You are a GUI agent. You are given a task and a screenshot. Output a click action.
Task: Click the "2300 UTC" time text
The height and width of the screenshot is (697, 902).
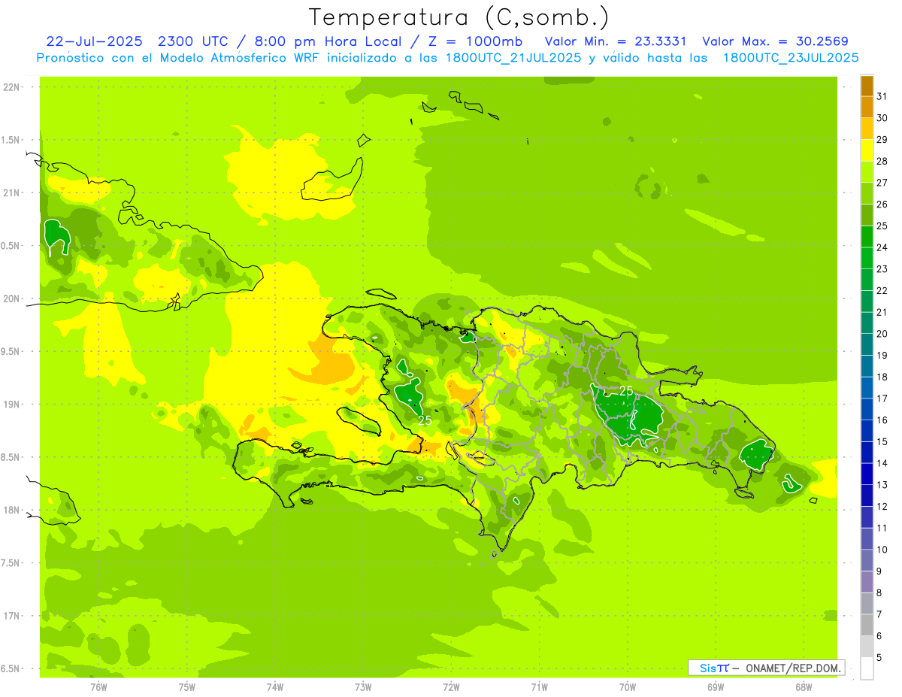click(x=195, y=41)
